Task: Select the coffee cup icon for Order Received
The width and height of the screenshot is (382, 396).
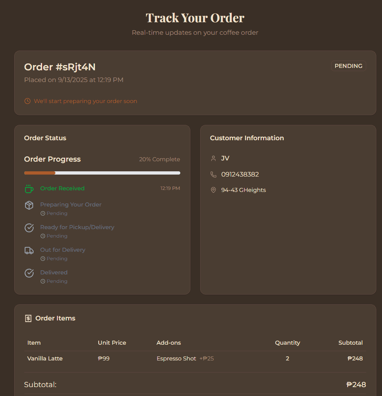Action: coord(29,188)
